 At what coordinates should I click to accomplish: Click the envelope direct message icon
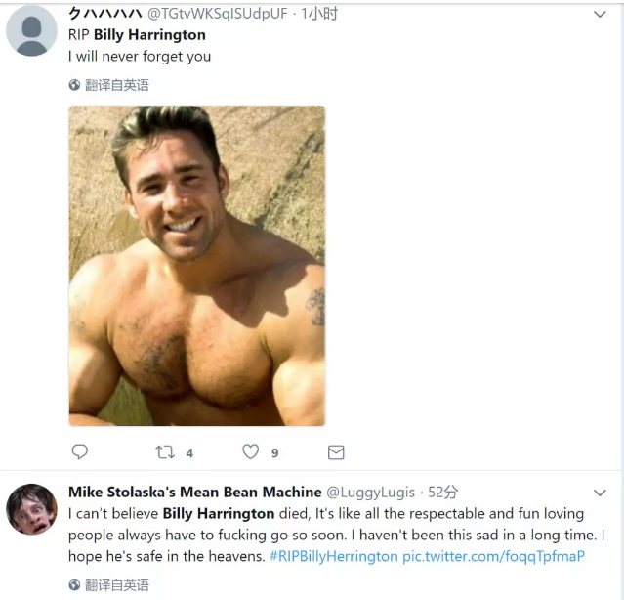(x=336, y=451)
